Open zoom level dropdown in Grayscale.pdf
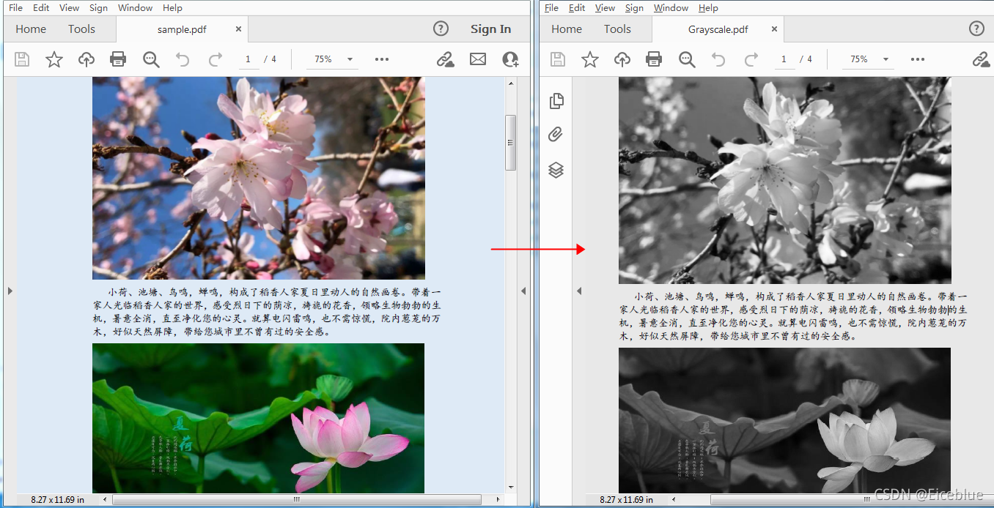Viewport: 994px width, 508px height. 886,59
